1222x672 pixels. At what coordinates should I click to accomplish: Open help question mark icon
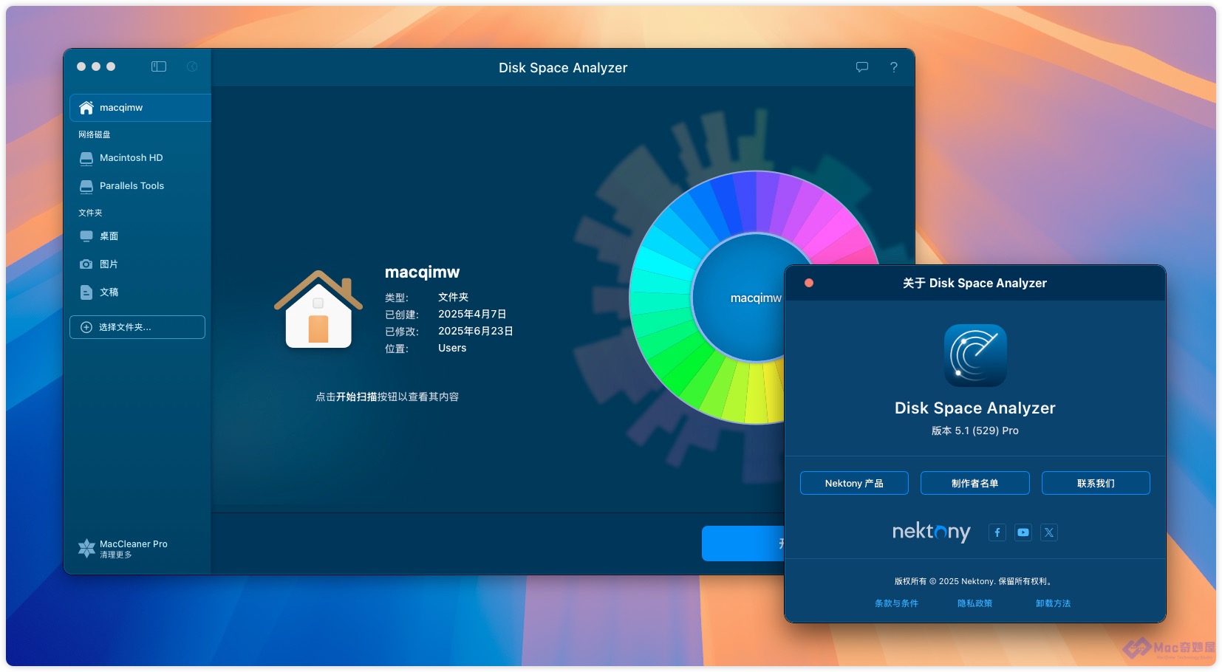point(894,67)
